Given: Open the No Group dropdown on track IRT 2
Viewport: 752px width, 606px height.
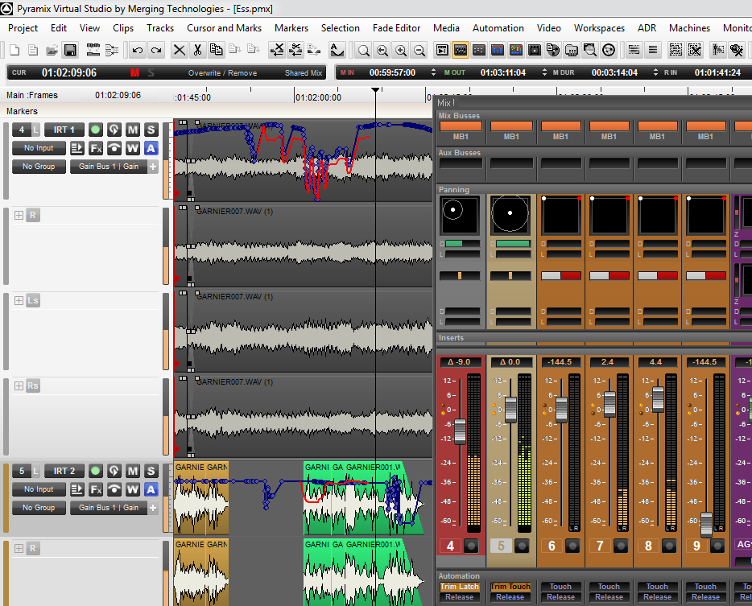Looking at the screenshot, I should tap(39, 508).
